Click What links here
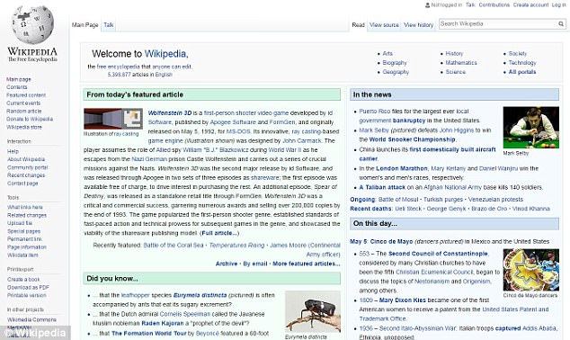This screenshot has height=340, width=570. 25,207
